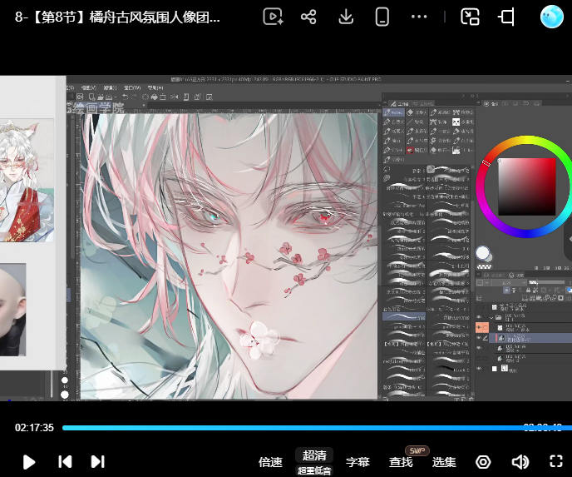Collapse the layer folder chevron
The image size is (572, 477).
tap(491, 317)
